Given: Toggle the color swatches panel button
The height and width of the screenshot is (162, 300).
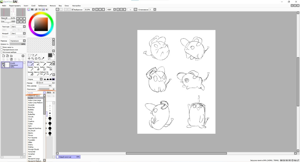Looking at the screenshot, I should coord(43,9).
